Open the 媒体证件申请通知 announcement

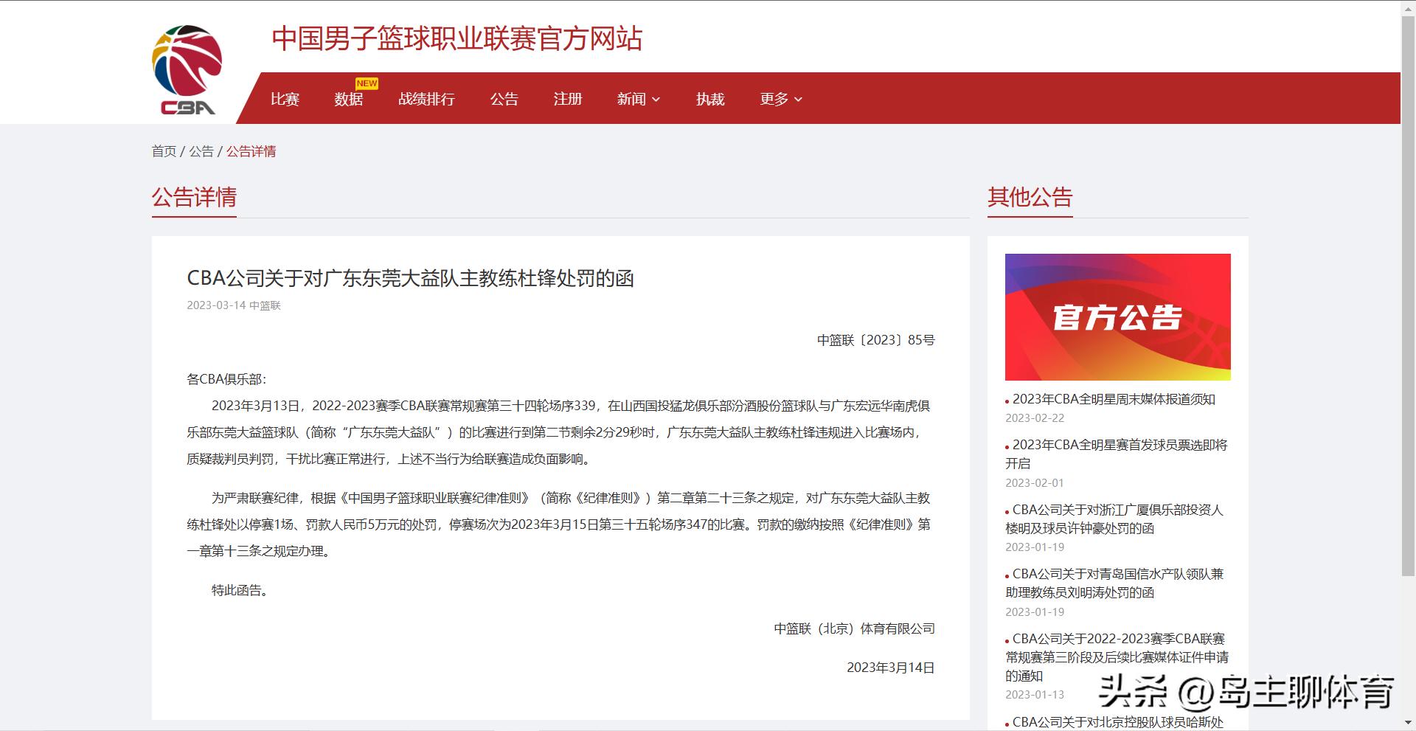1115,656
